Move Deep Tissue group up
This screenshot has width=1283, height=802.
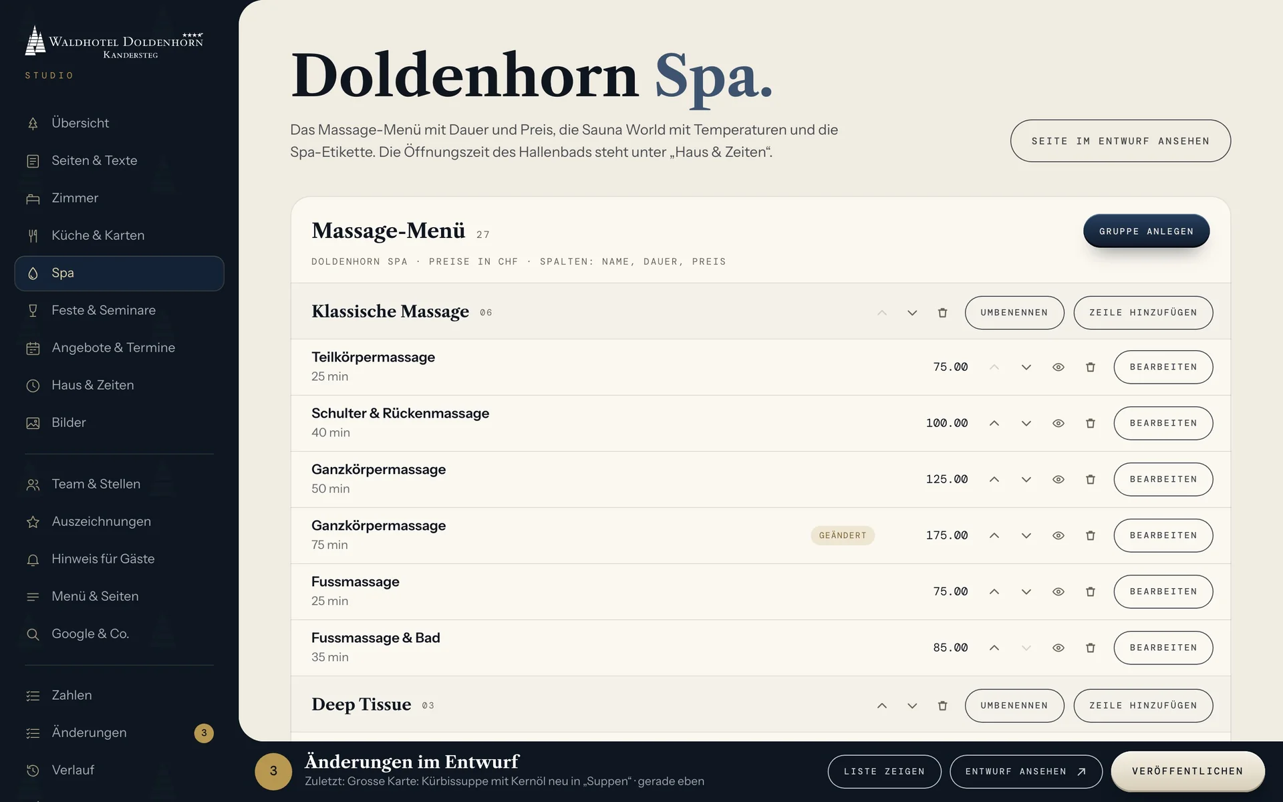pos(882,706)
